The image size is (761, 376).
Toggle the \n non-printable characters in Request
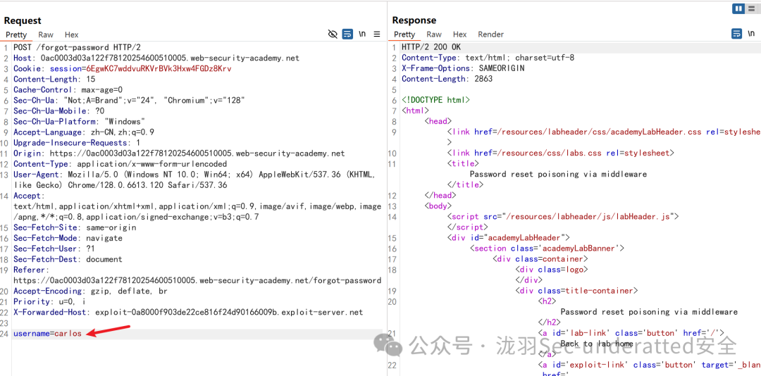tap(362, 34)
